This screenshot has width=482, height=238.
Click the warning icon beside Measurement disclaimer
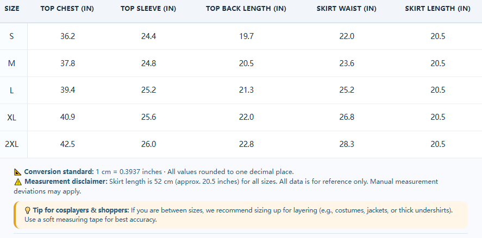click(18, 182)
